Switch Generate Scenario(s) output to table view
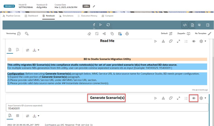 pyautogui.click(x=17, y=116)
